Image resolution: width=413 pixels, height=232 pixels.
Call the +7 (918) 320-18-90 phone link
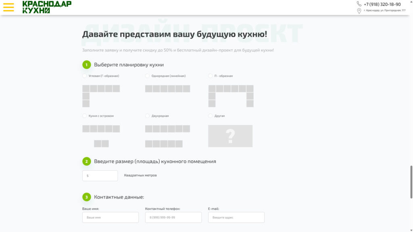pos(382,4)
